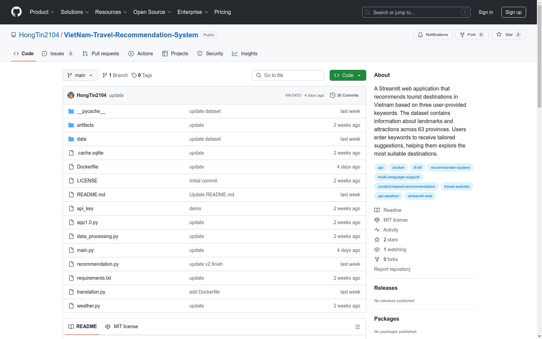
Task: Click the main.py file icon
Action: pyautogui.click(x=71, y=250)
